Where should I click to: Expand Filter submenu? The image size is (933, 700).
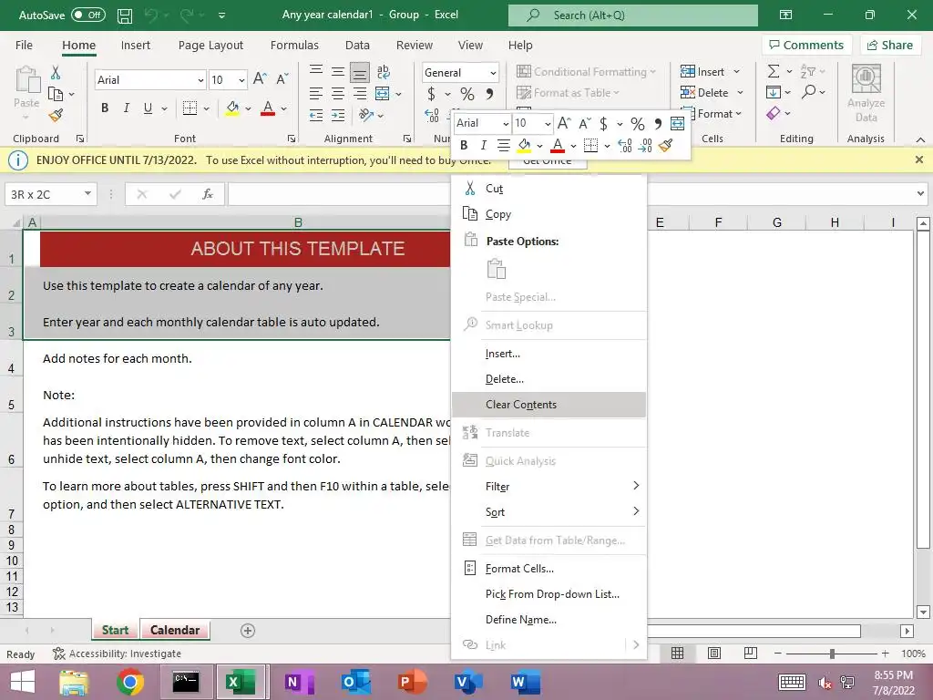pos(549,487)
